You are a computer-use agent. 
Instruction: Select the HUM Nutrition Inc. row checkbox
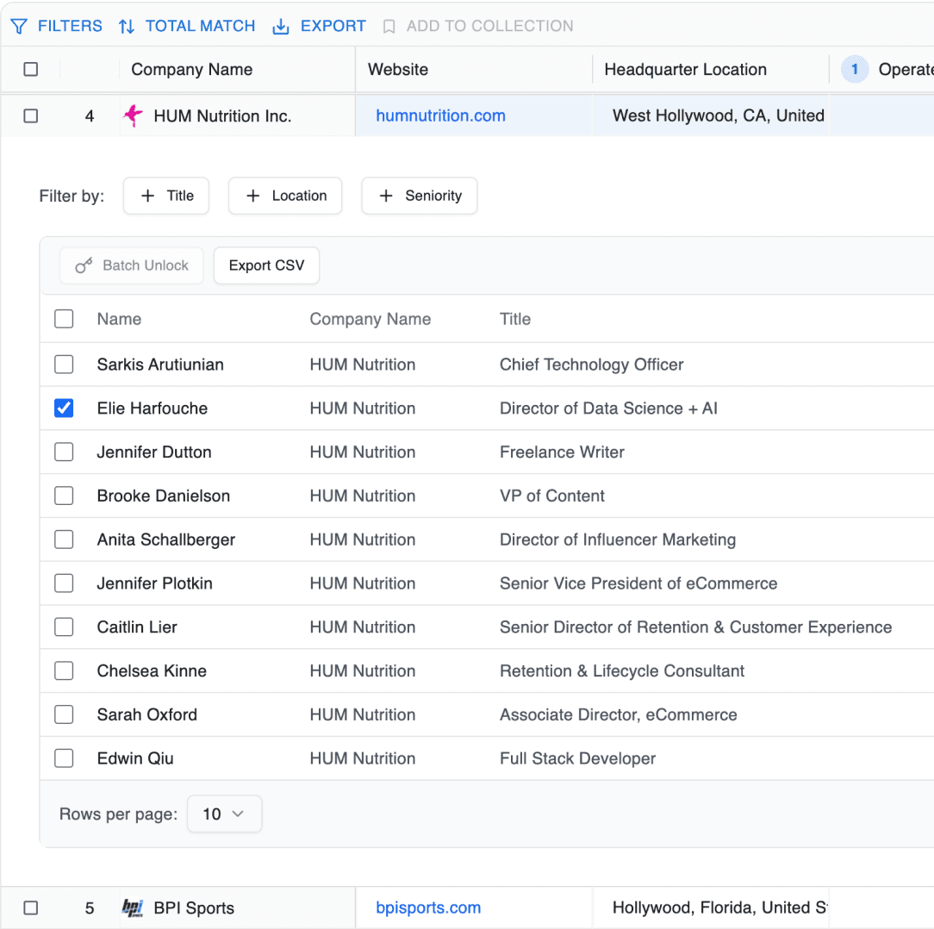[31, 115]
